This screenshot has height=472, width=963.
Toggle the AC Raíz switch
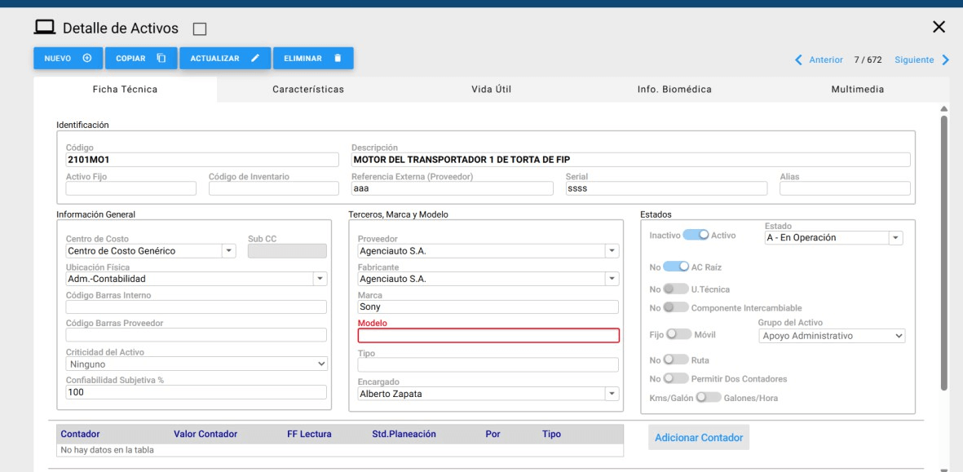[x=676, y=267]
